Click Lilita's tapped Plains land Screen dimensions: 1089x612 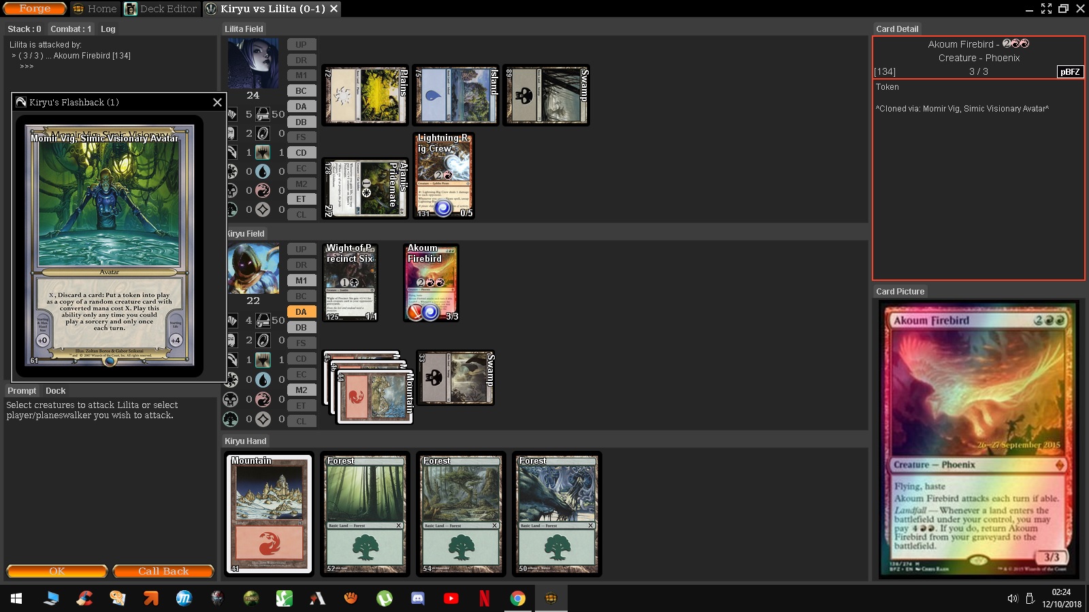pyautogui.click(x=365, y=96)
